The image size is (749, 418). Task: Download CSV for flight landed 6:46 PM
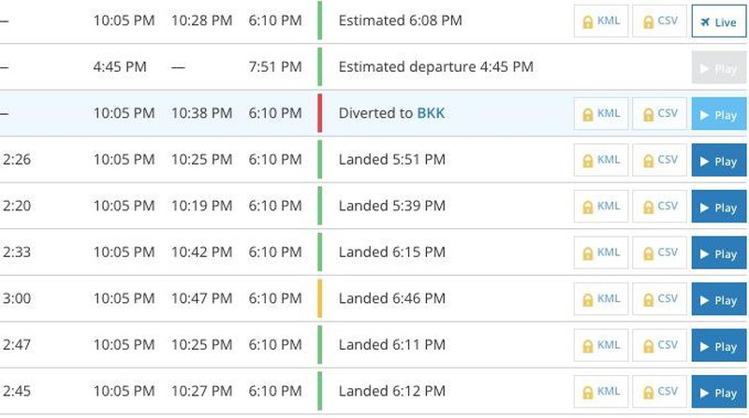pyautogui.click(x=660, y=299)
